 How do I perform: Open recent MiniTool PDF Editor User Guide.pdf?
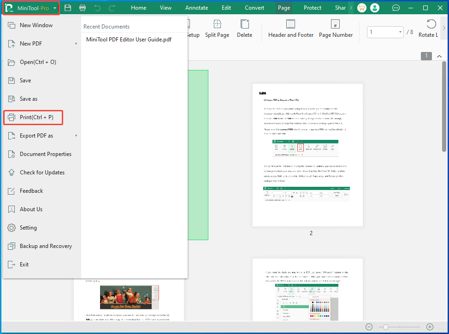(129, 40)
